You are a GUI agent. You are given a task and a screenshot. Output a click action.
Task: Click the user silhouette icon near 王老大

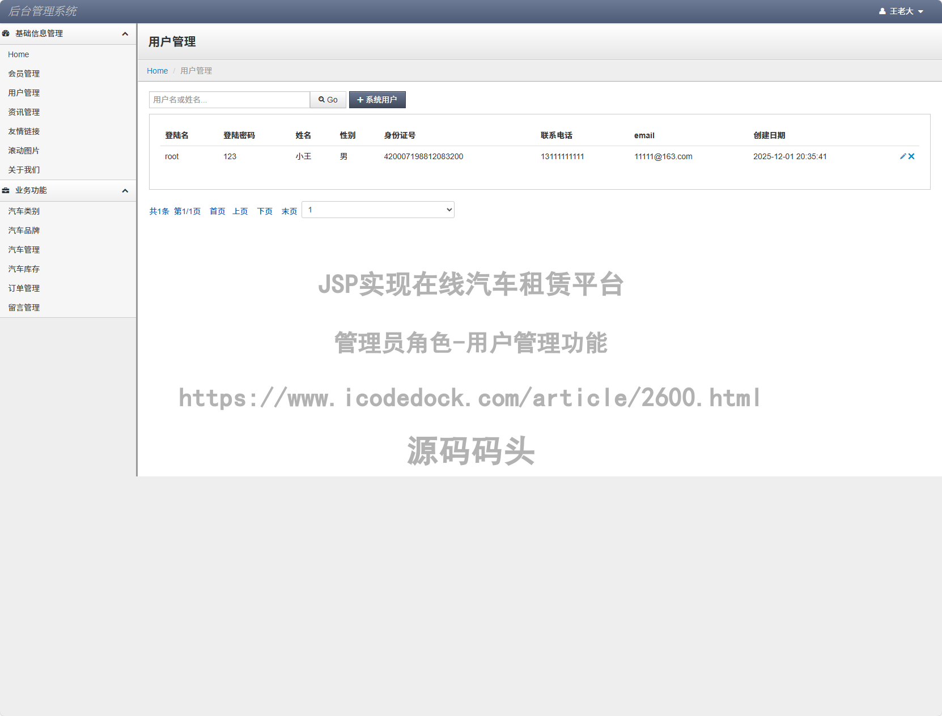coord(882,11)
